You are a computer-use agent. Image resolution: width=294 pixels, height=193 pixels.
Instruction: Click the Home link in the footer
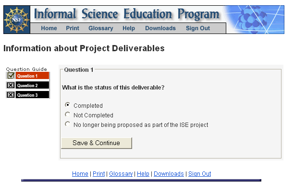click(x=80, y=174)
